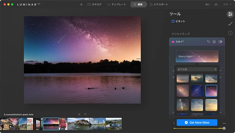The width and height of the screenshot is (235, 133).
Task: Open the 全ての空 category dropdown
Action: pyautogui.click(x=197, y=69)
